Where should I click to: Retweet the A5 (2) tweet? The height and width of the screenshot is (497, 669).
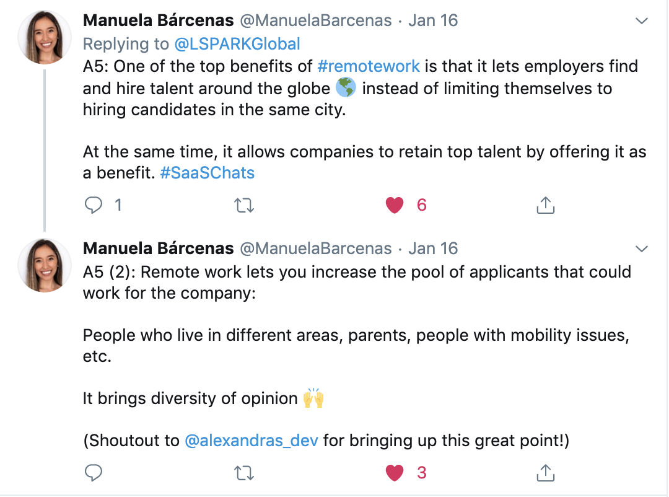[244, 473]
